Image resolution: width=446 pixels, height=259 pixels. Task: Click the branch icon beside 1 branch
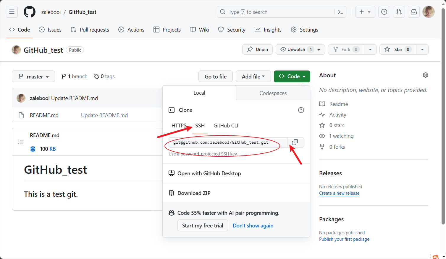(x=64, y=76)
